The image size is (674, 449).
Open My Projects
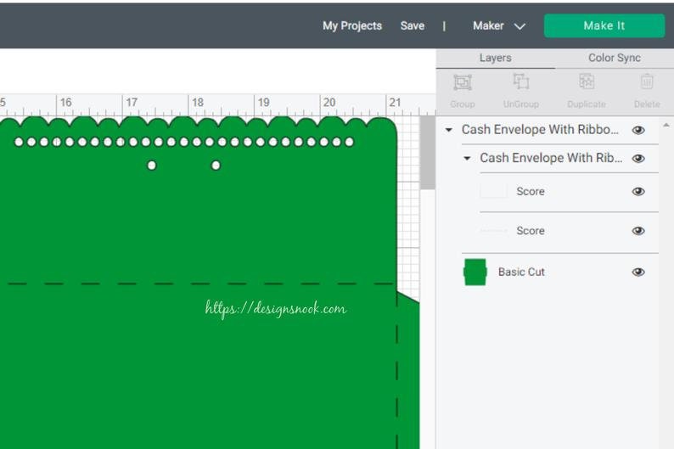(352, 25)
